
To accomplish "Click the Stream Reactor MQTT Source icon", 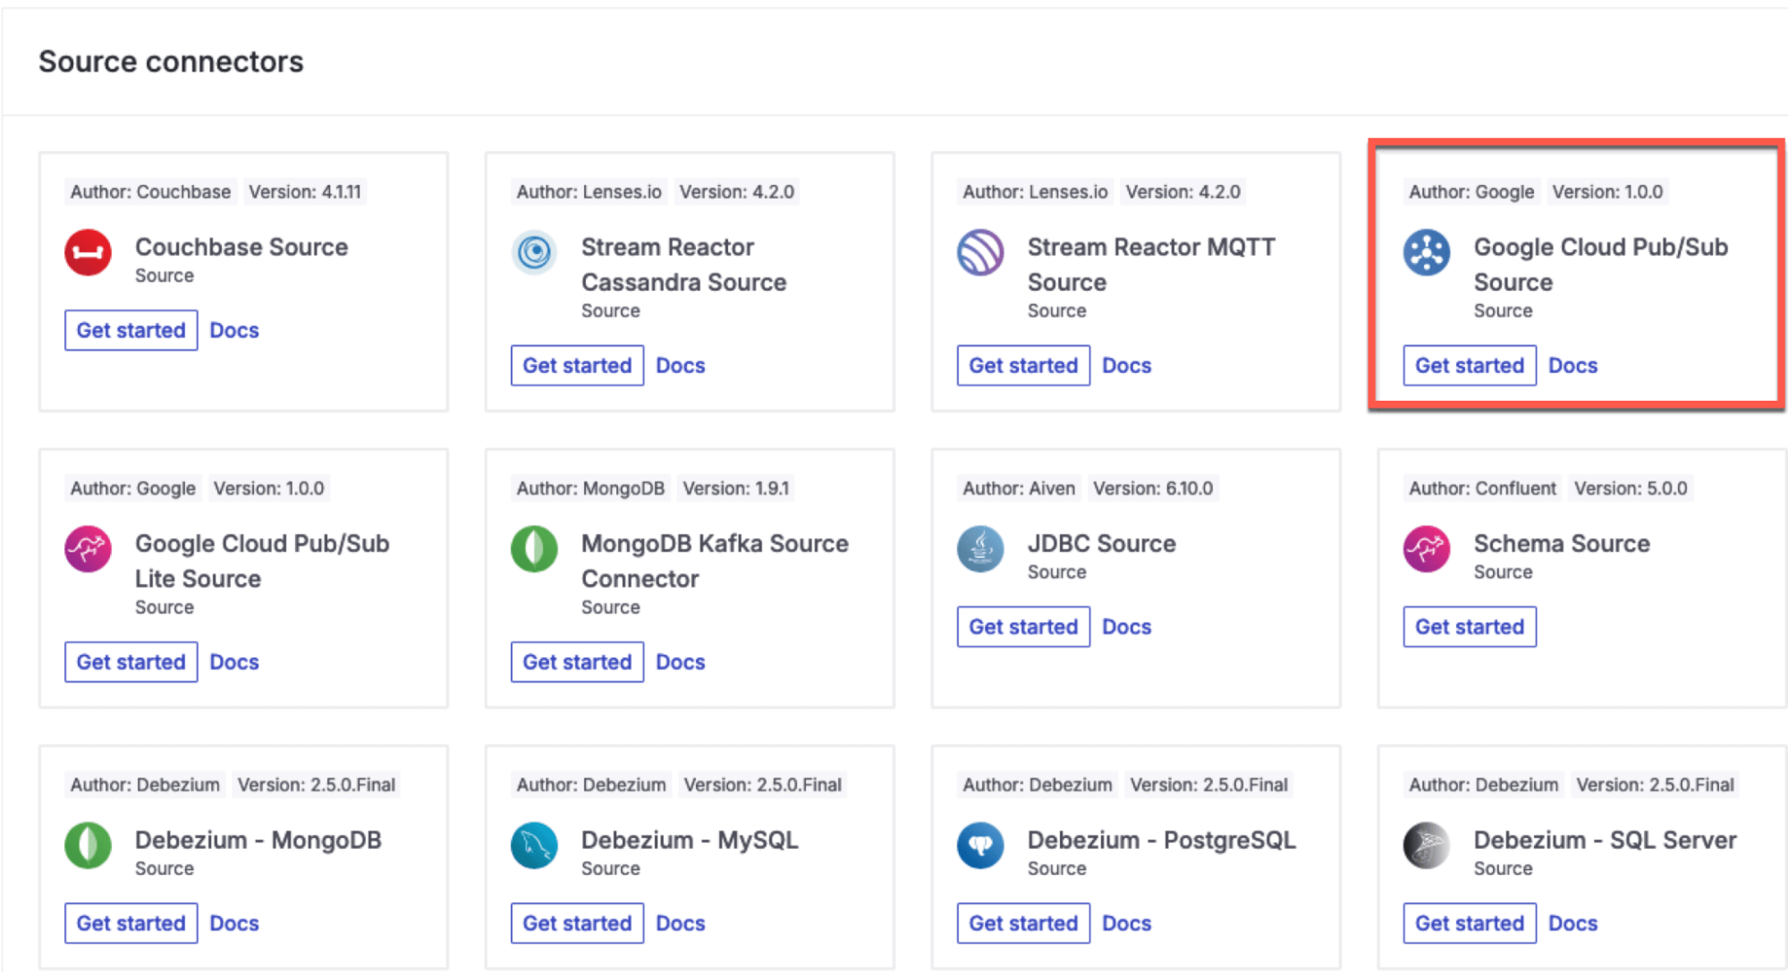I will 980,253.
